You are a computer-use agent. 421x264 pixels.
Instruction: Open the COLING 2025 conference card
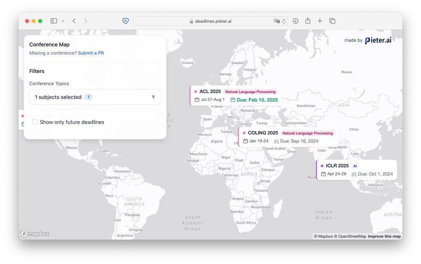tap(288, 137)
